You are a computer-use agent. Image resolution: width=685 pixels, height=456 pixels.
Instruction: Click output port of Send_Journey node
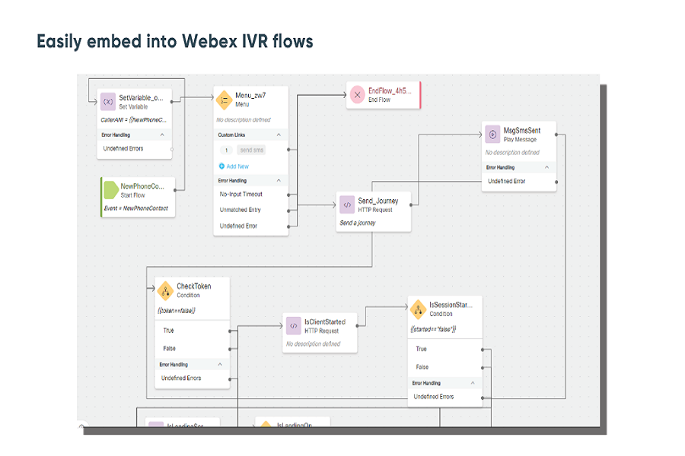pos(411,204)
